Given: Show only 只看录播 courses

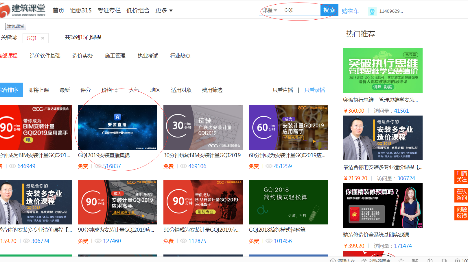Looking at the screenshot, I should click(x=315, y=90).
